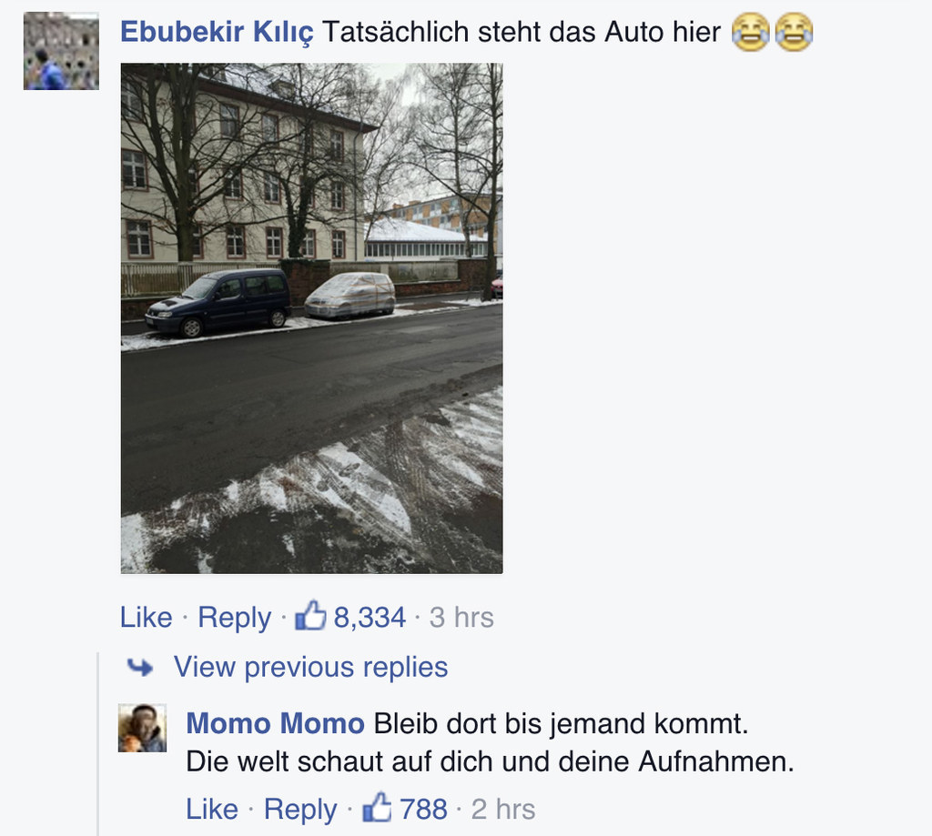The width and height of the screenshot is (932, 836).
Task: Open Momo Momo's profile picture
Action: [142, 728]
